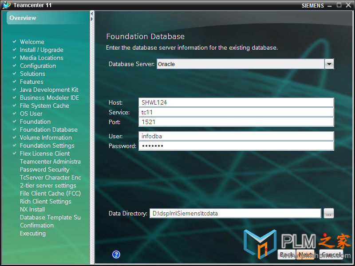This screenshot has height=266, width=355.
Task: Open the Database Server dropdown
Action: click(x=329, y=64)
